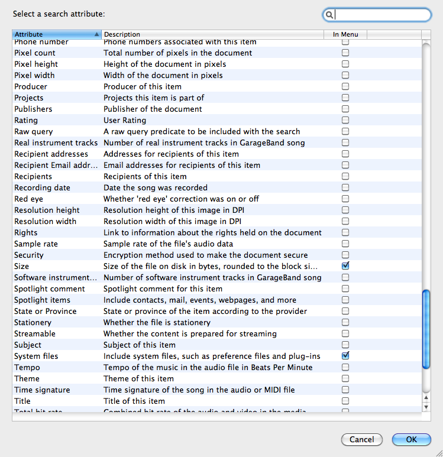Uncheck the System files In Menu checkbox
The width and height of the screenshot is (443, 457).
point(345,355)
